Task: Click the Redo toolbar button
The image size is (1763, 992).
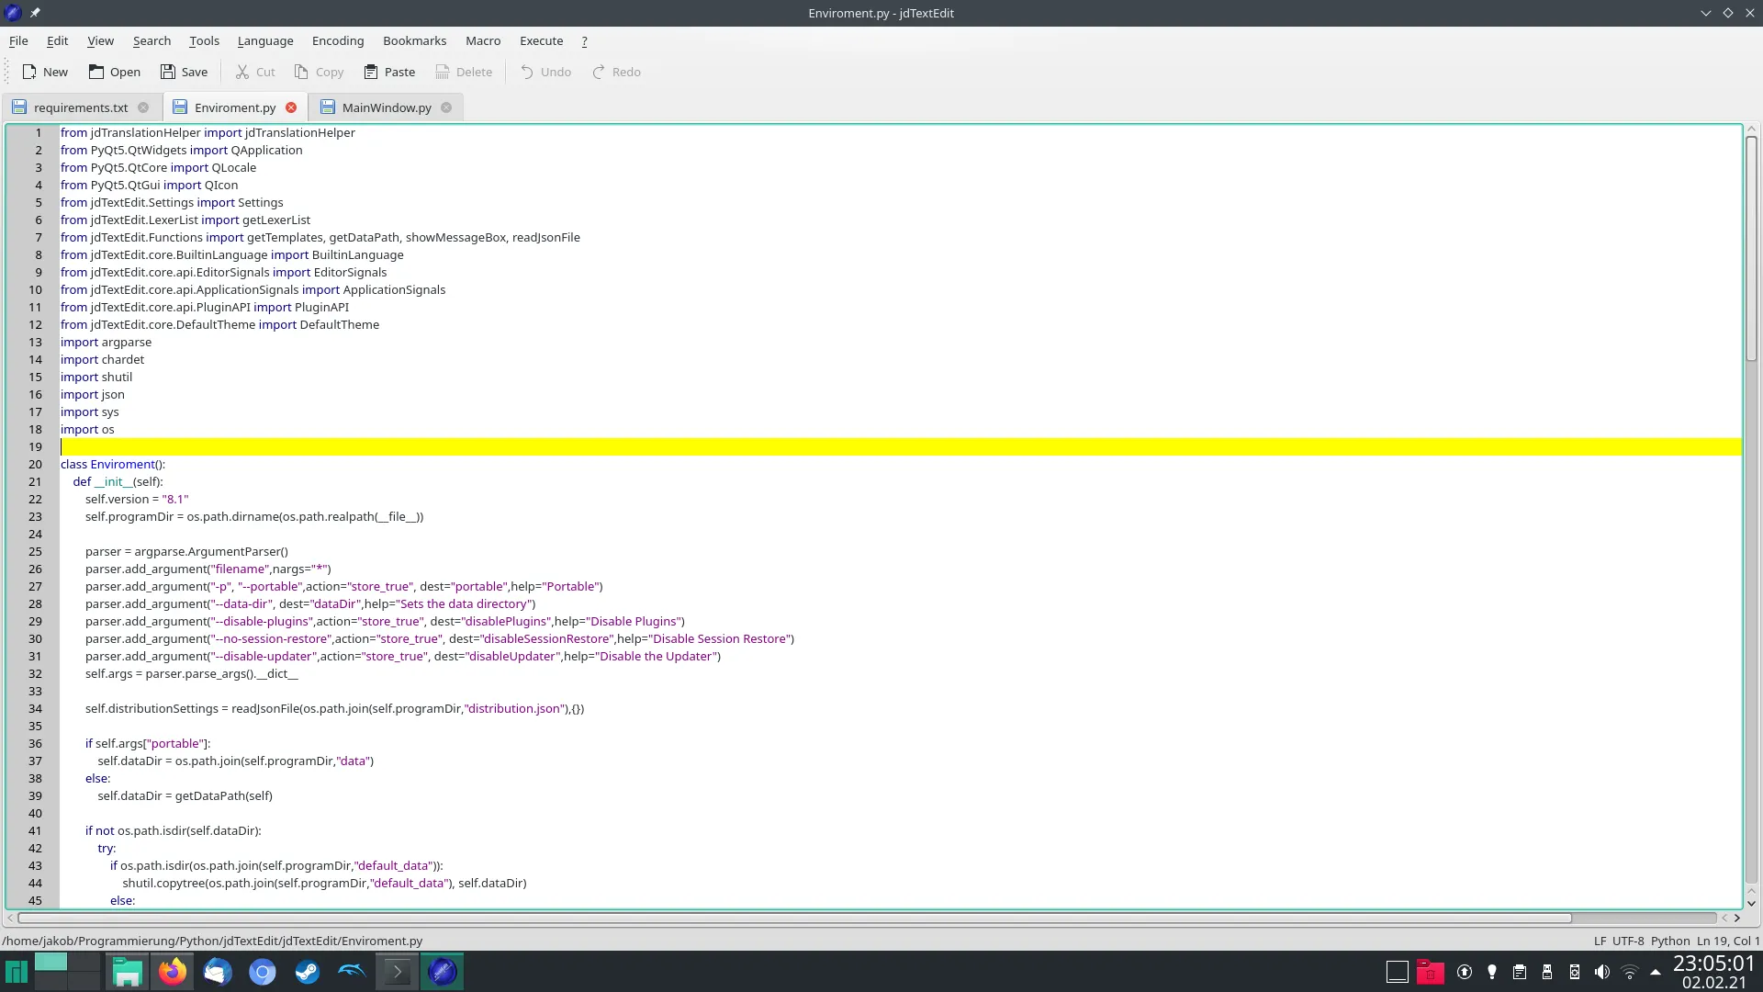Action: (x=616, y=72)
